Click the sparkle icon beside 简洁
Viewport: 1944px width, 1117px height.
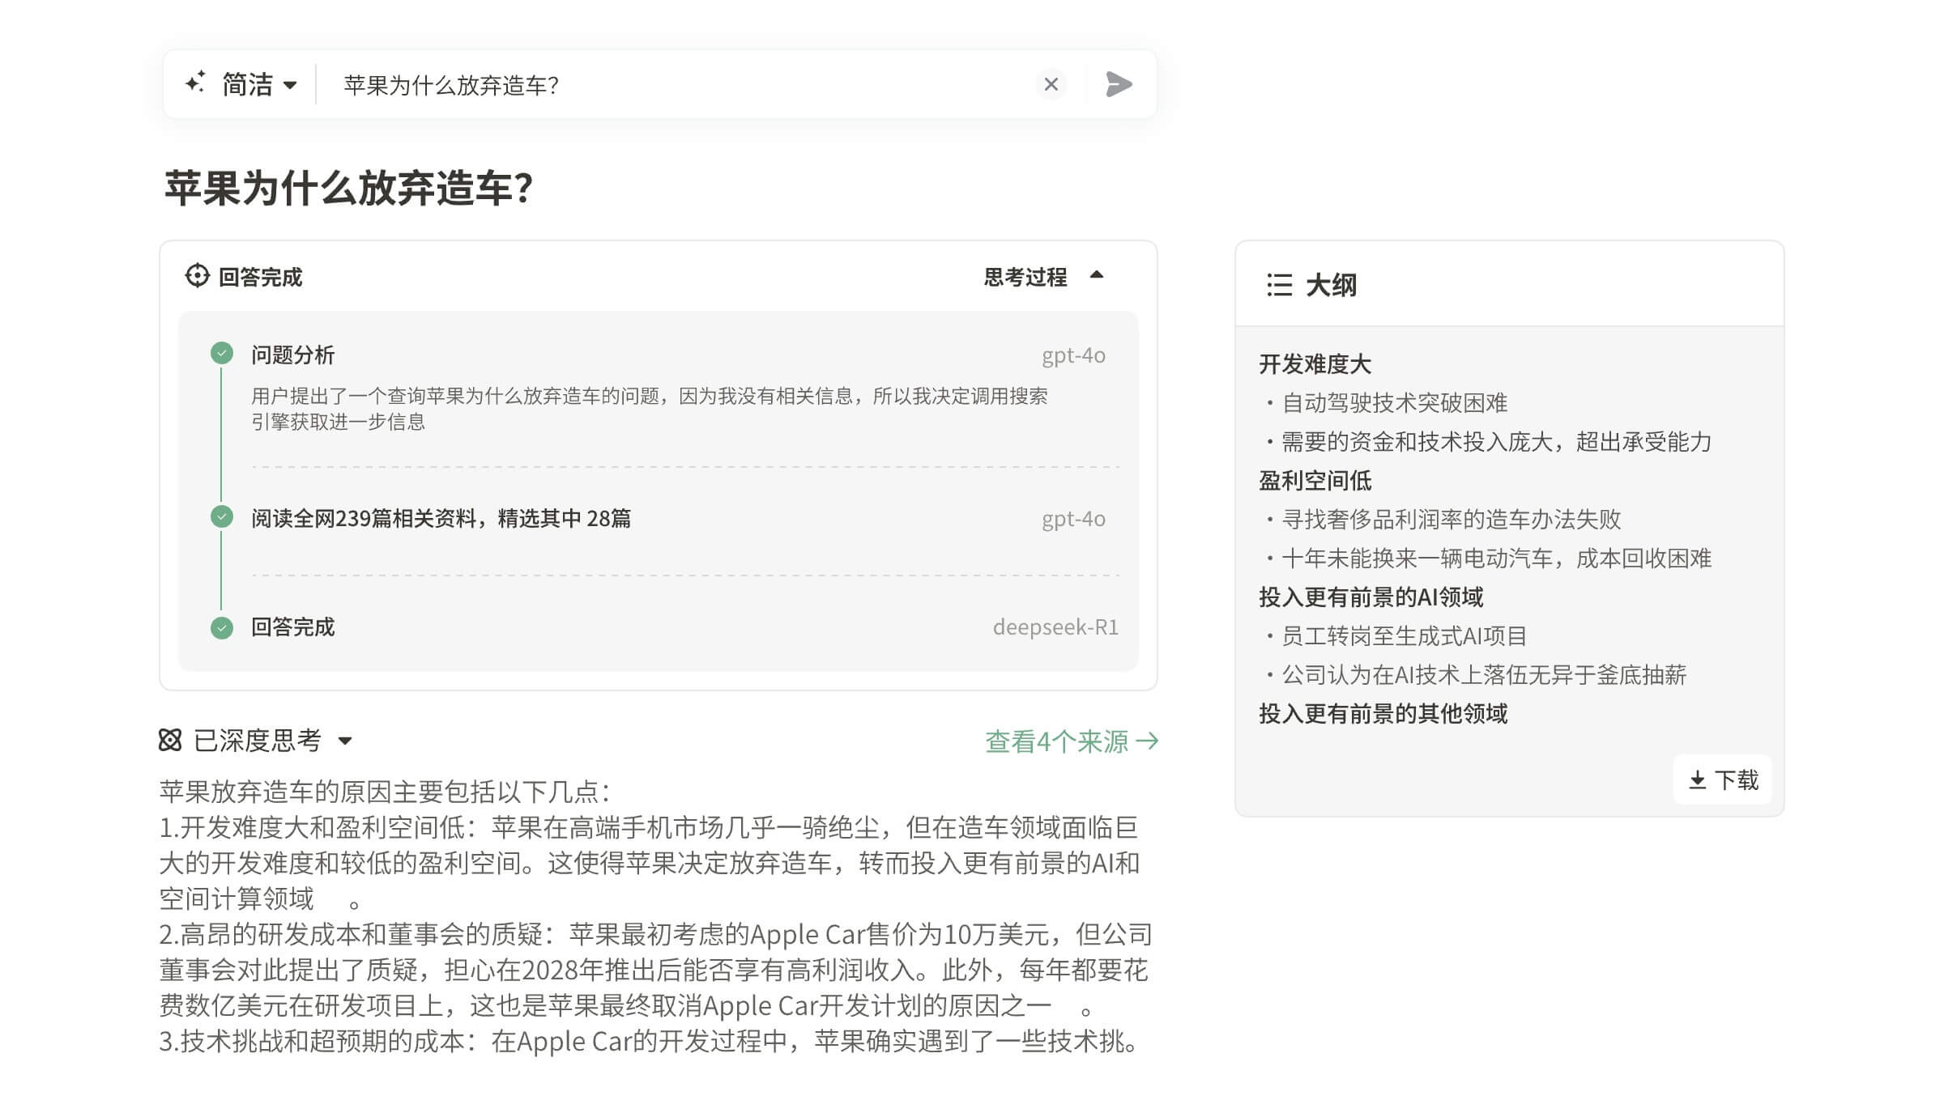point(195,83)
